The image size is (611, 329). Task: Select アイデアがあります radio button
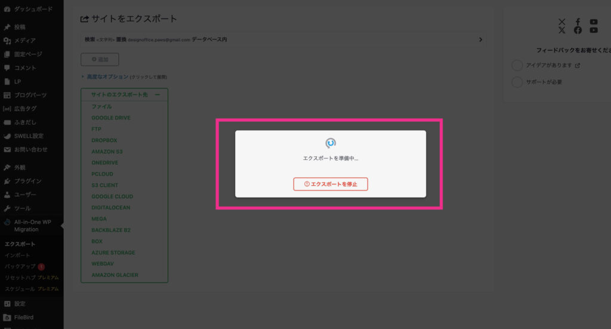pyautogui.click(x=517, y=66)
